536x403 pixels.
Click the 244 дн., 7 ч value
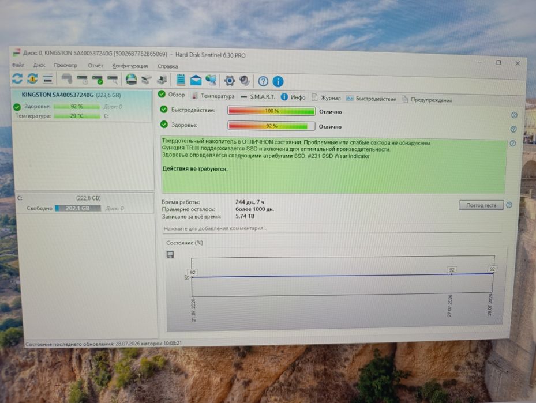(250, 202)
